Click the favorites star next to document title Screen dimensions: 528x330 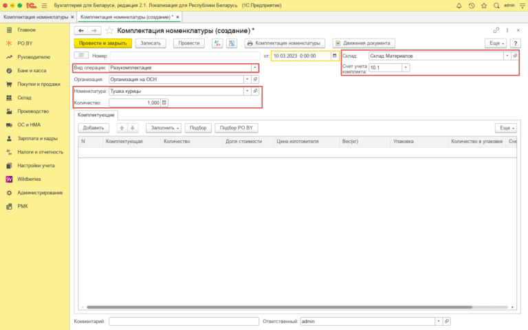tap(109, 31)
